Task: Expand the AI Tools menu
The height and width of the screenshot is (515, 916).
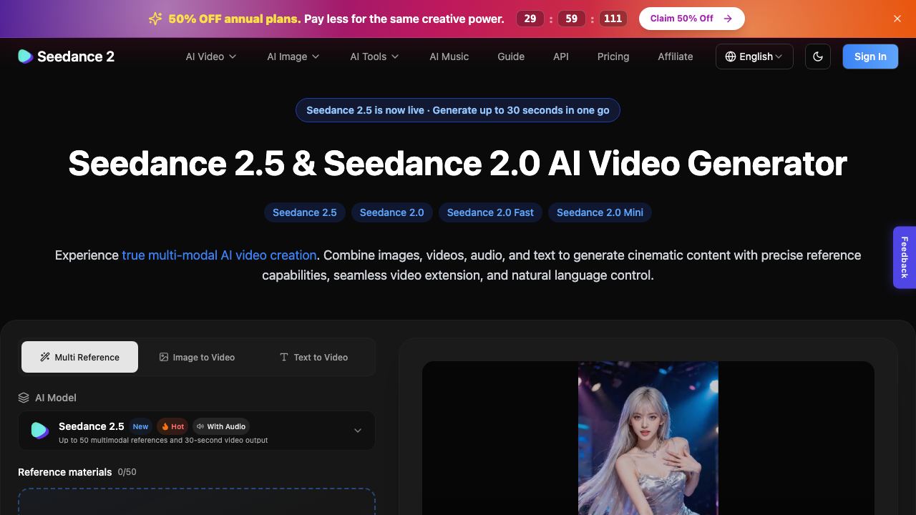Action: click(x=374, y=57)
